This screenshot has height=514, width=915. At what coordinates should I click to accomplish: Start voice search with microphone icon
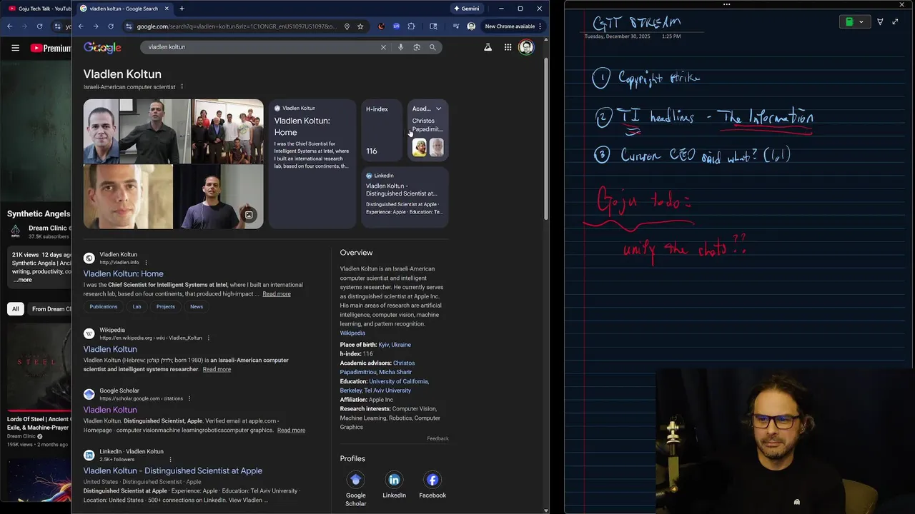tap(400, 47)
